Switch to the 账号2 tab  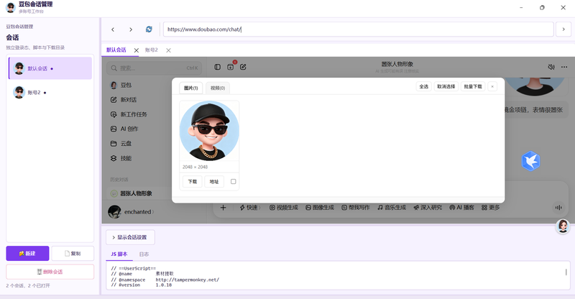click(x=152, y=50)
